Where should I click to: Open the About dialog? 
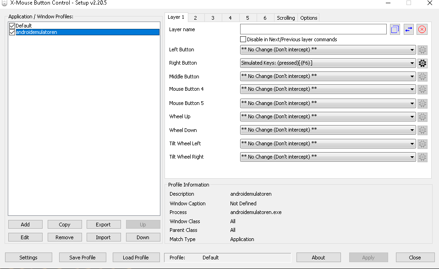coord(318,258)
